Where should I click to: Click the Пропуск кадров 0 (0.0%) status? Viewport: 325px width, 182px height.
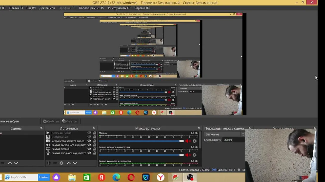[195, 170]
